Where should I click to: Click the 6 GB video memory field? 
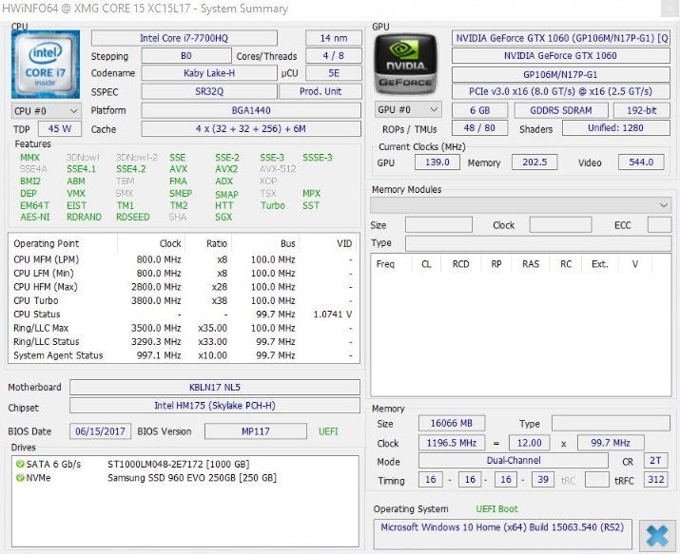pyautogui.click(x=479, y=110)
